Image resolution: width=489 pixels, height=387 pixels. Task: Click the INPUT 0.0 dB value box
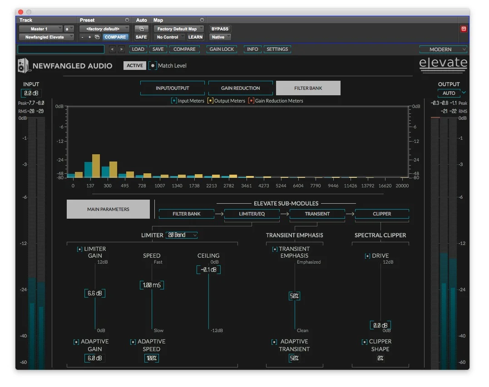31,93
